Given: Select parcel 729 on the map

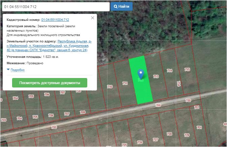Looking at the screenshot, I should tap(187, 135).
